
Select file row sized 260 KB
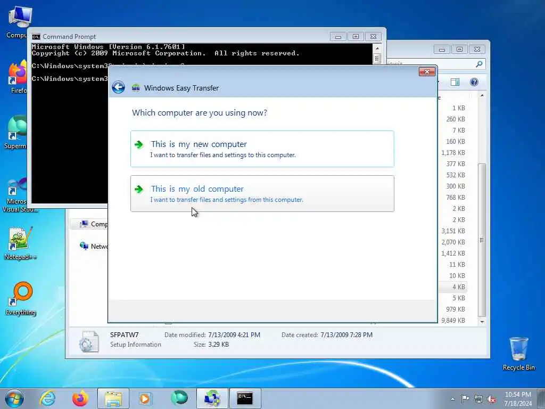click(453, 119)
